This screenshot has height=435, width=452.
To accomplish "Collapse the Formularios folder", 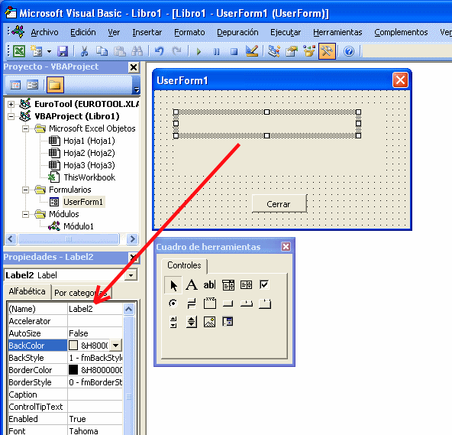I will [x=25, y=190].
